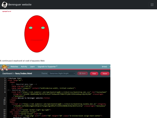
Task: Click the Berenguer website logo image
Action: coord(4,5)
